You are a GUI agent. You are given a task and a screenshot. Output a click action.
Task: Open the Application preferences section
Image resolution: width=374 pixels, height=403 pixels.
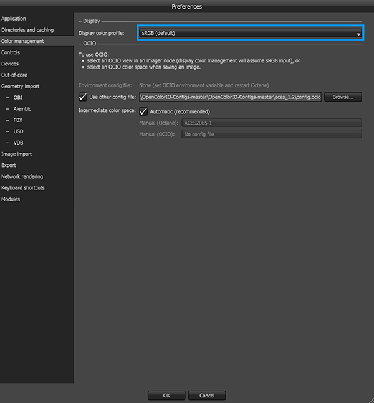(13, 19)
